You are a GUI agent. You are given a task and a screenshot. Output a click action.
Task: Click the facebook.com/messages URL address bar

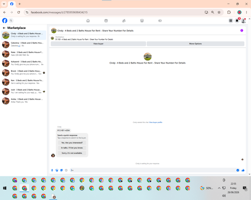(x=59, y=12)
